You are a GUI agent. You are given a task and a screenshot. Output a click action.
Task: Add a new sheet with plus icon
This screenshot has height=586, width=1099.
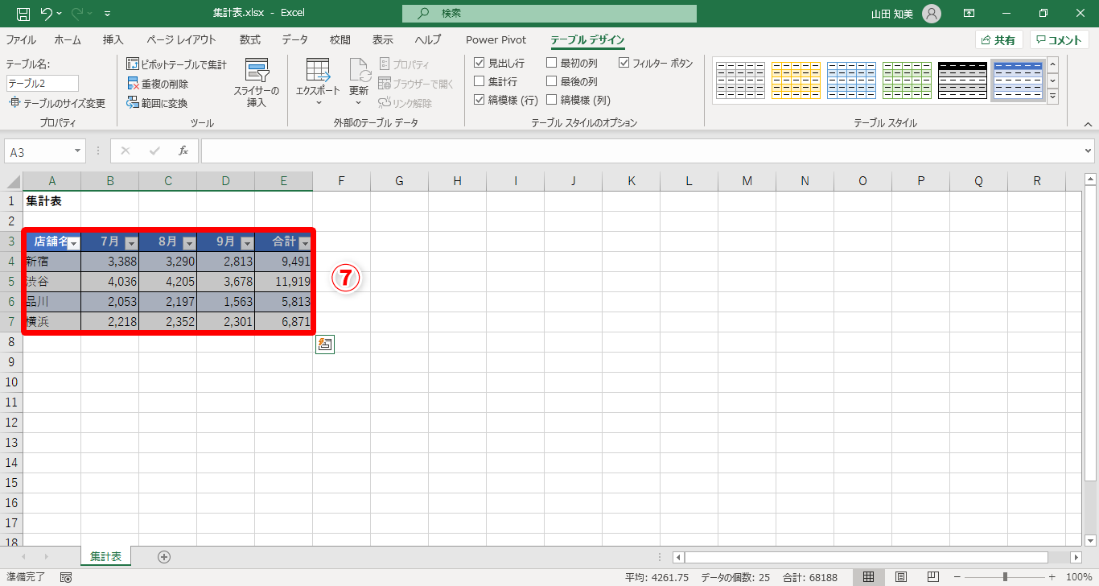click(164, 556)
